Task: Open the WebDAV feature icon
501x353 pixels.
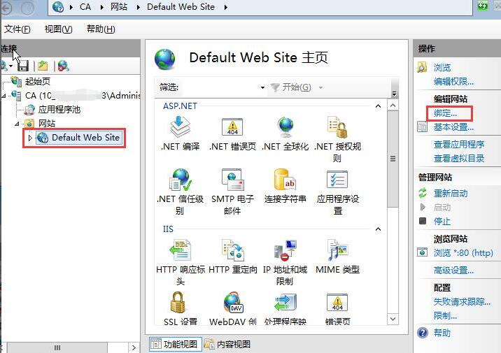Action: (233, 302)
